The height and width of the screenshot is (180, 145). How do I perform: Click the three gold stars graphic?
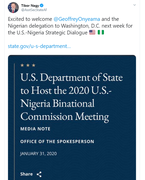coord(28,65)
